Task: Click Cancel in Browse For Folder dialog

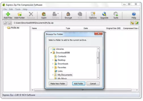Action: (x=93, y=84)
